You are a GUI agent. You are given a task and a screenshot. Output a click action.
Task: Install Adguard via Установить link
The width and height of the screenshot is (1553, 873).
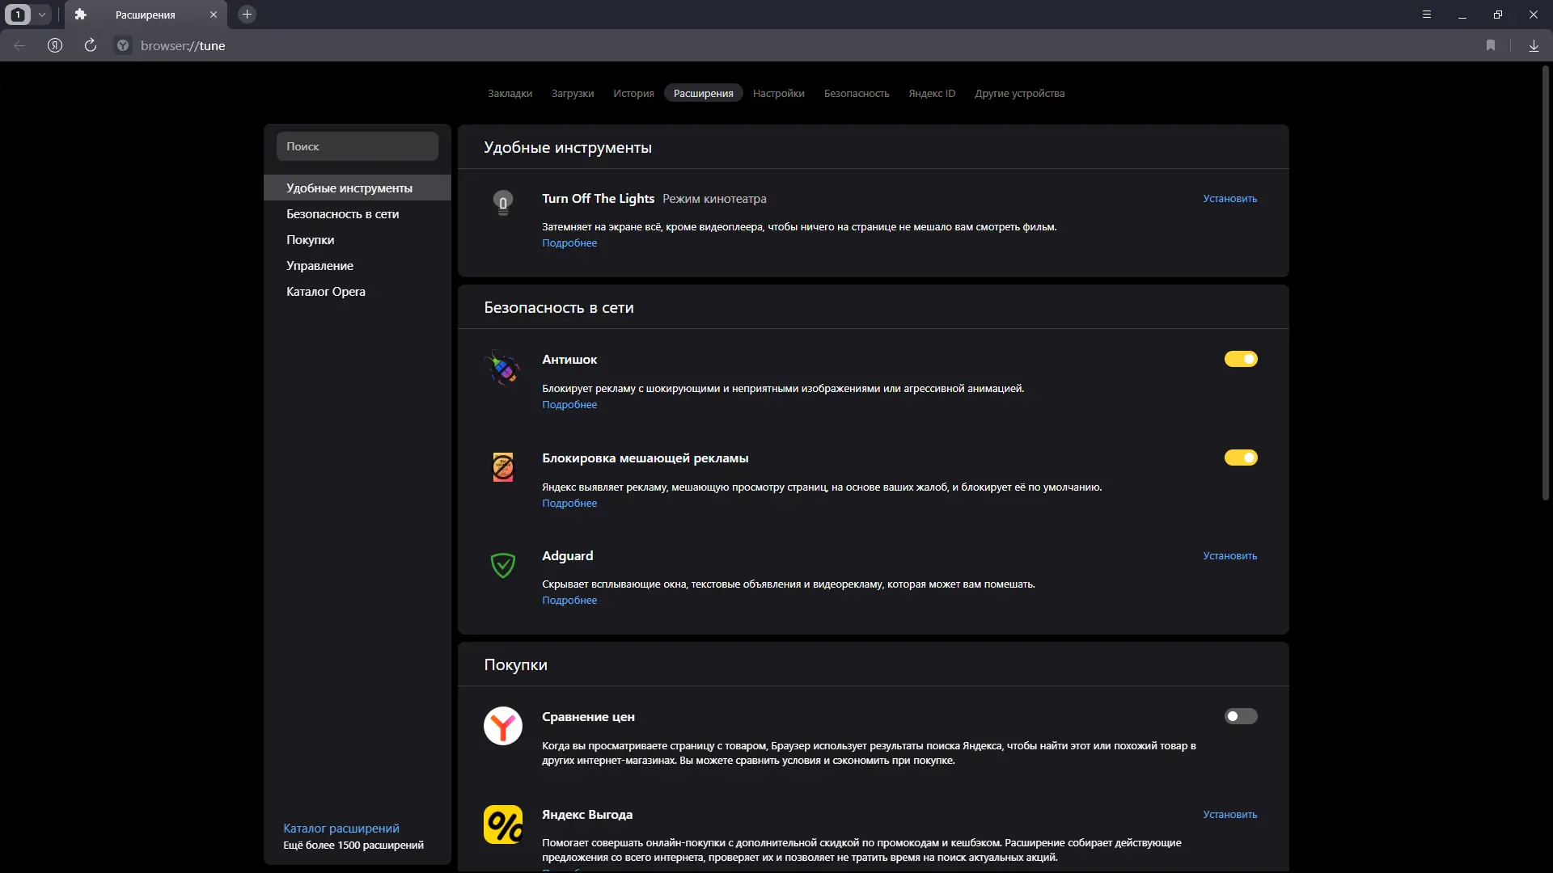[x=1229, y=556]
